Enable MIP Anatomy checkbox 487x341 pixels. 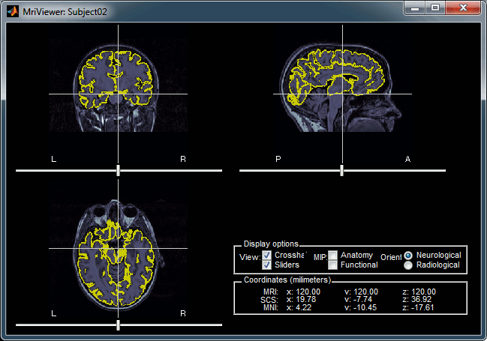(x=332, y=256)
